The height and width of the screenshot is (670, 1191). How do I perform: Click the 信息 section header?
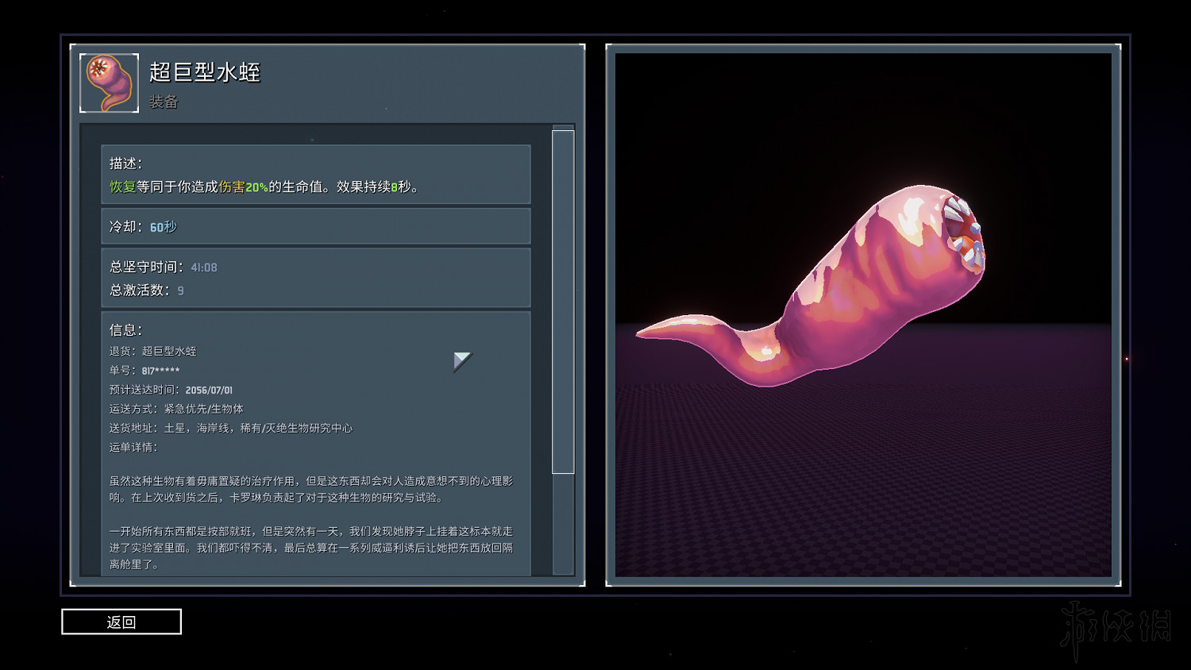(x=125, y=329)
